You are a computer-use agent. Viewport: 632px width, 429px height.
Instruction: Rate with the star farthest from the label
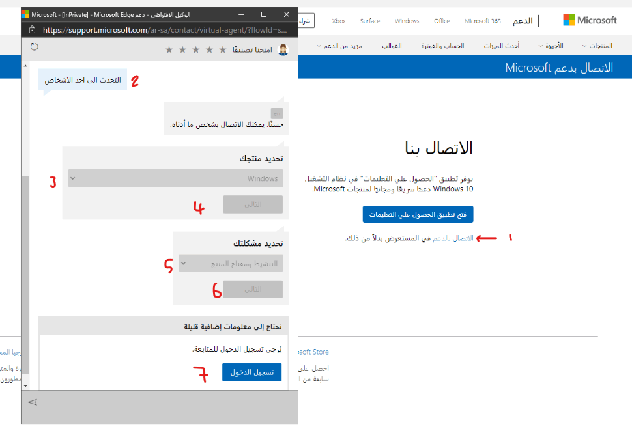(169, 49)
